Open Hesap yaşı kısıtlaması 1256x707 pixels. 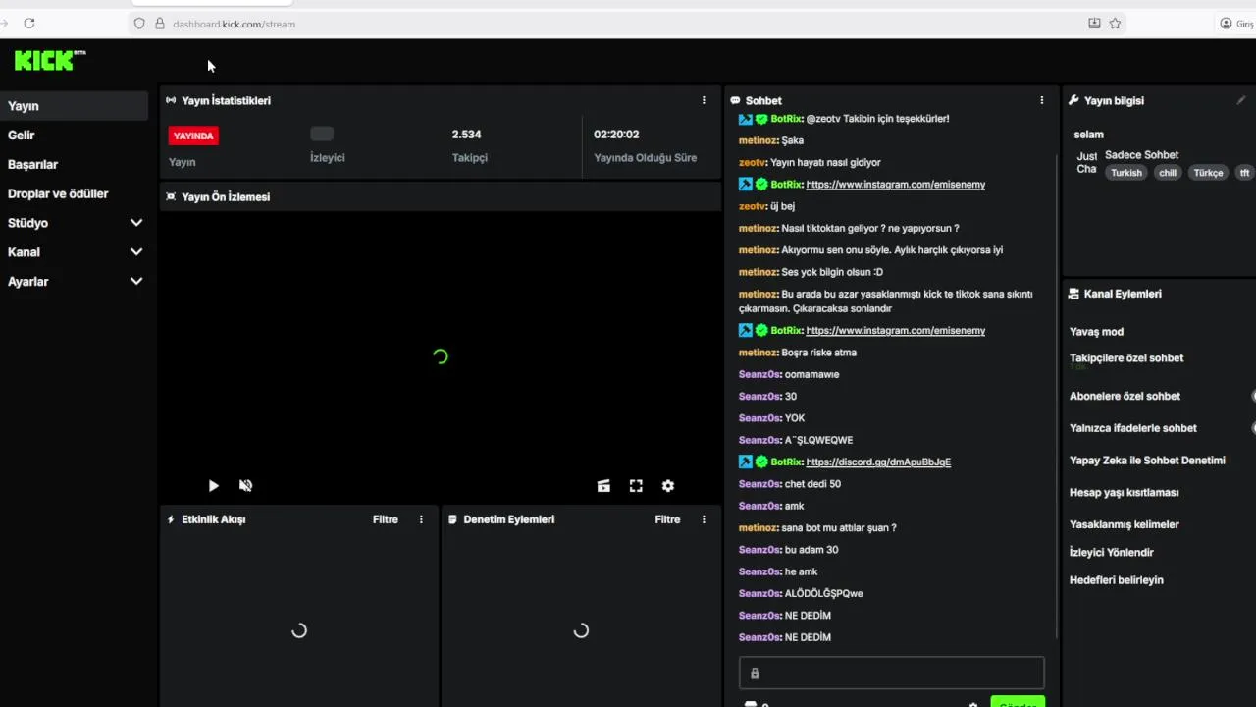(x=1125, y=493)
